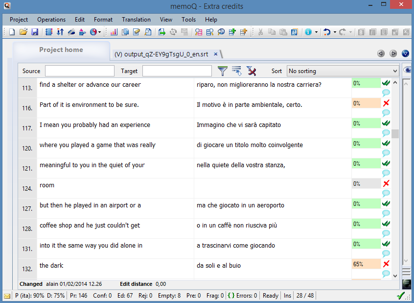
Task: Click the new project icon
Action: tap(12, 32)
